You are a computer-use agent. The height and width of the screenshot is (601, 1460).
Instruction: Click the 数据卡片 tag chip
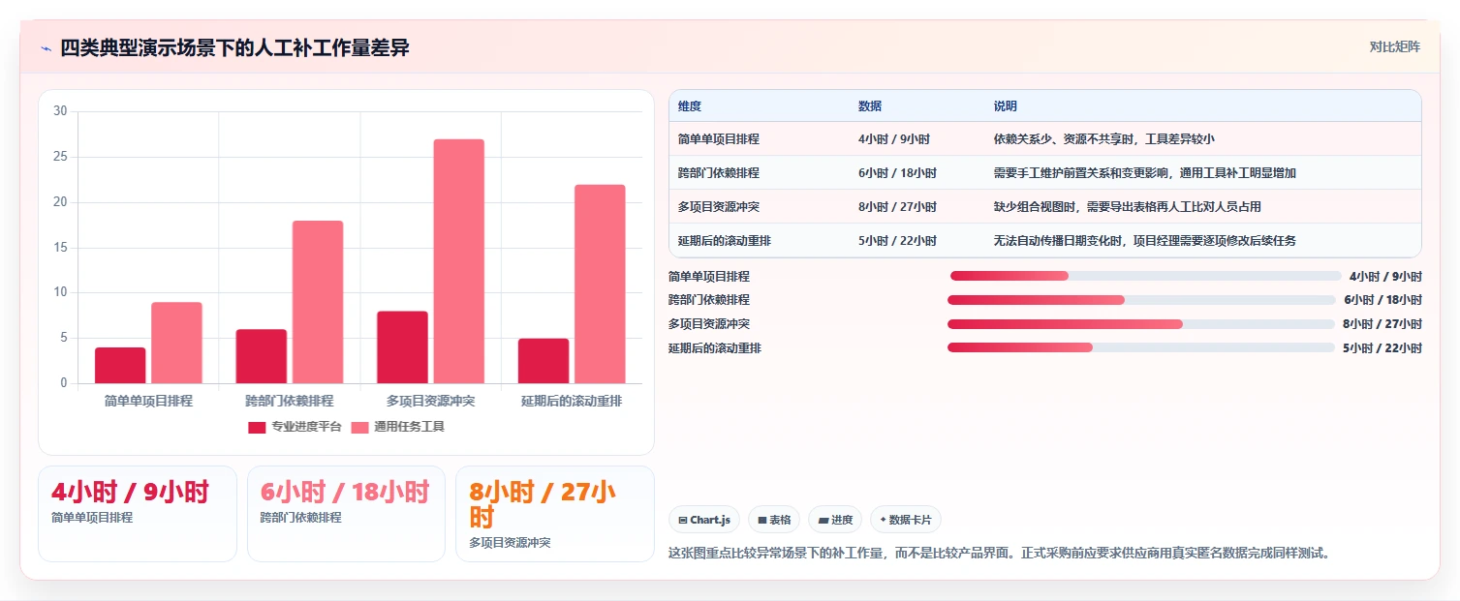point(906,520)
